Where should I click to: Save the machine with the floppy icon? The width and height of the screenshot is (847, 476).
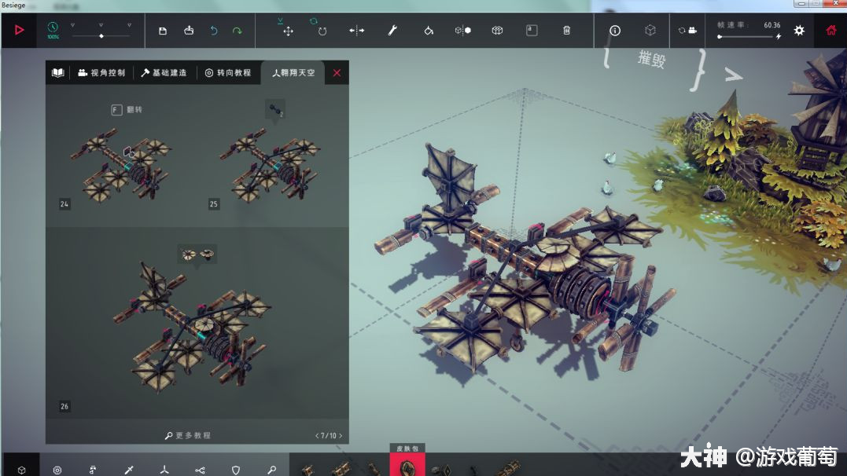tap(163, 31)
